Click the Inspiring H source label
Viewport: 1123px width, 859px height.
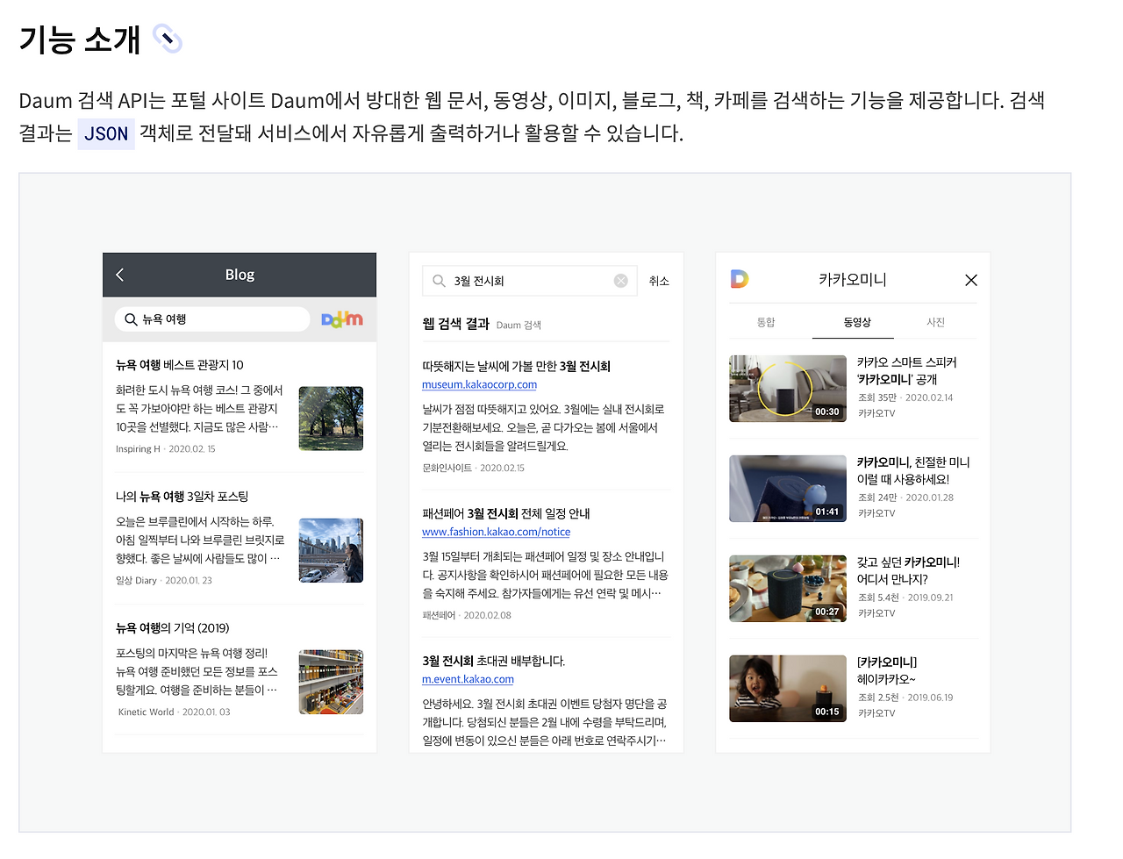[x=138, y=449]
